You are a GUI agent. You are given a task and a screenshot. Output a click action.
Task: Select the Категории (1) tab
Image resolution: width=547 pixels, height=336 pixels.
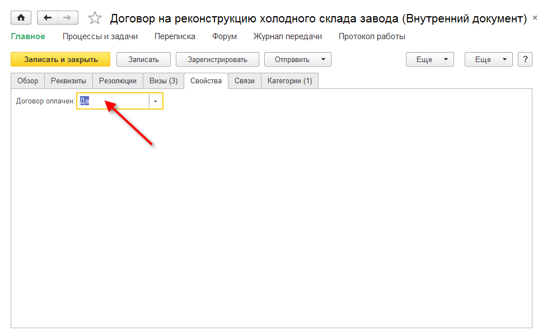[x=289, y=81]
